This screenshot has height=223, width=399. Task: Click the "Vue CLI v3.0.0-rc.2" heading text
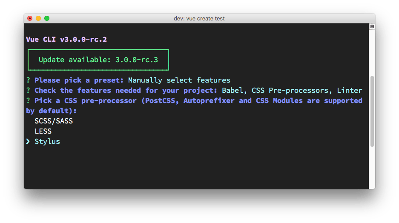(x=66, y=39)
